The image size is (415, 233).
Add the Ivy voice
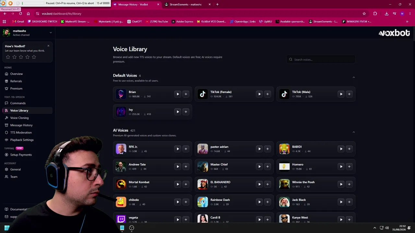186,112
